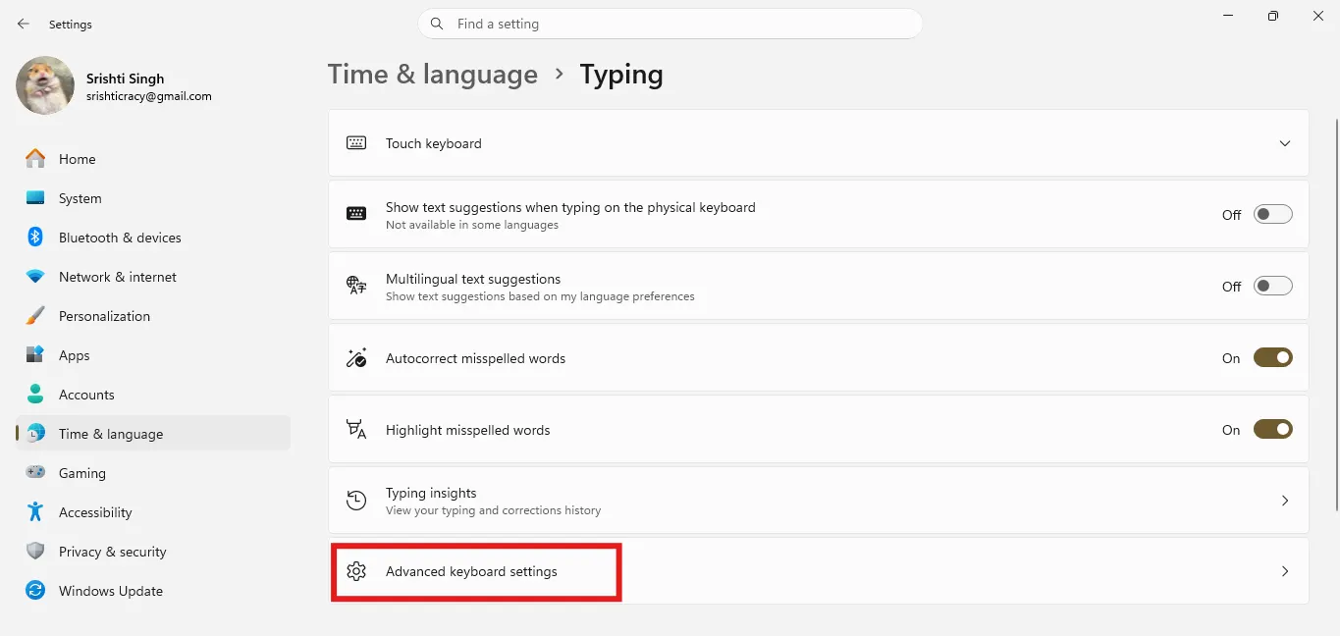Open Advanced keyboard settings right chevron
1340x636 pixels.
point(1285,571)
